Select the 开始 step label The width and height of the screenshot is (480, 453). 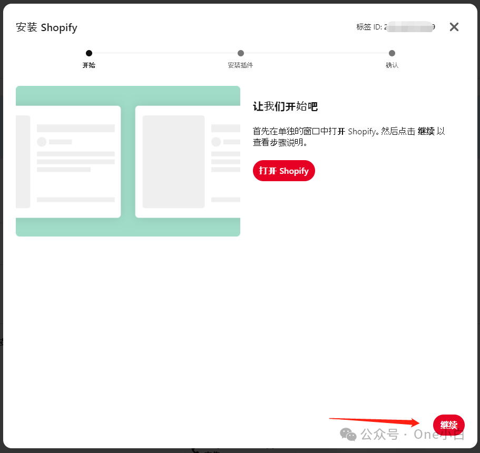(x=89, y=65)
